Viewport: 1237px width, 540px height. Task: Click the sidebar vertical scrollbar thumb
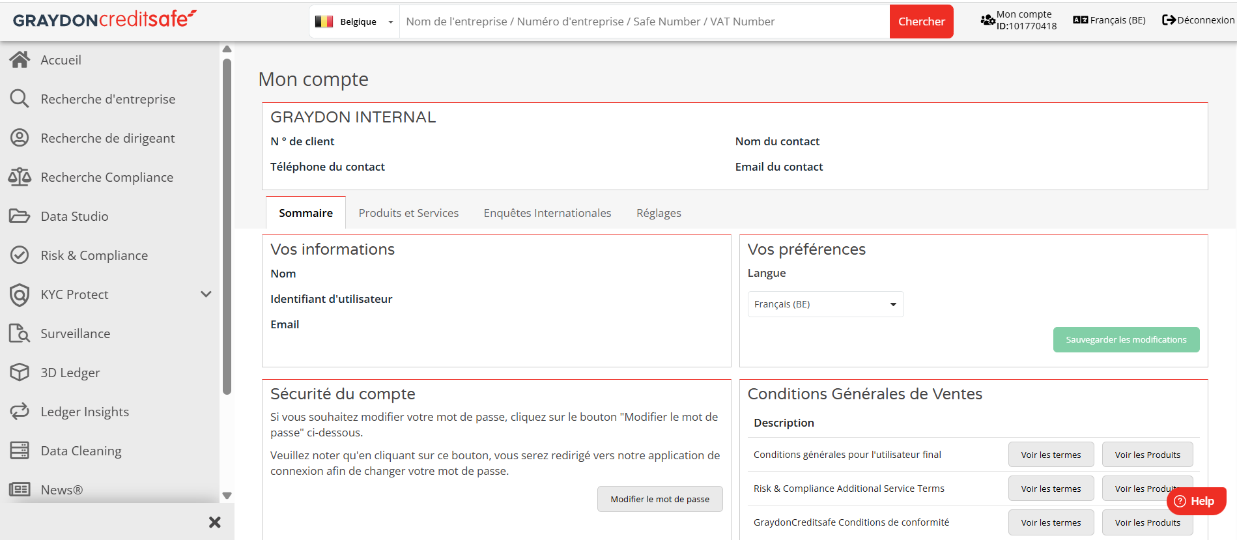227,227
